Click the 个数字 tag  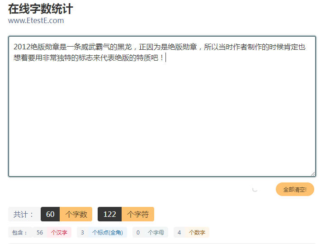pos(197,232)
